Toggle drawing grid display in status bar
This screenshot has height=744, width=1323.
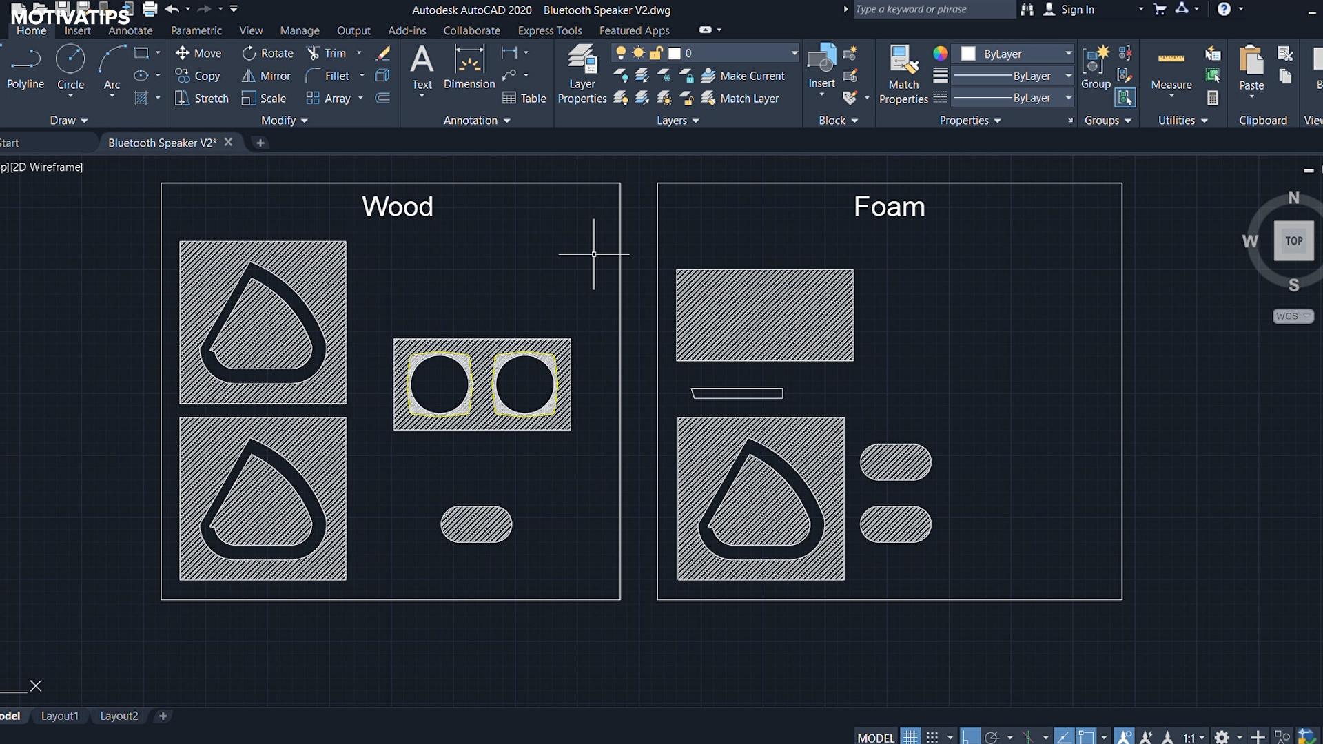911,737
